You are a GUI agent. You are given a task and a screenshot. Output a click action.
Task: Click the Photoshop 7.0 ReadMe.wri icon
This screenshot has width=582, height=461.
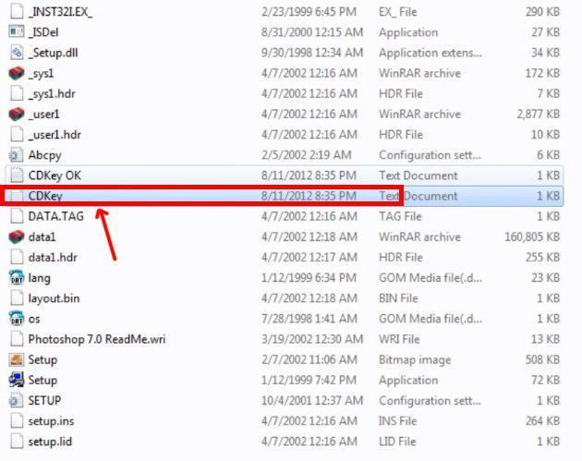(17, 339)
